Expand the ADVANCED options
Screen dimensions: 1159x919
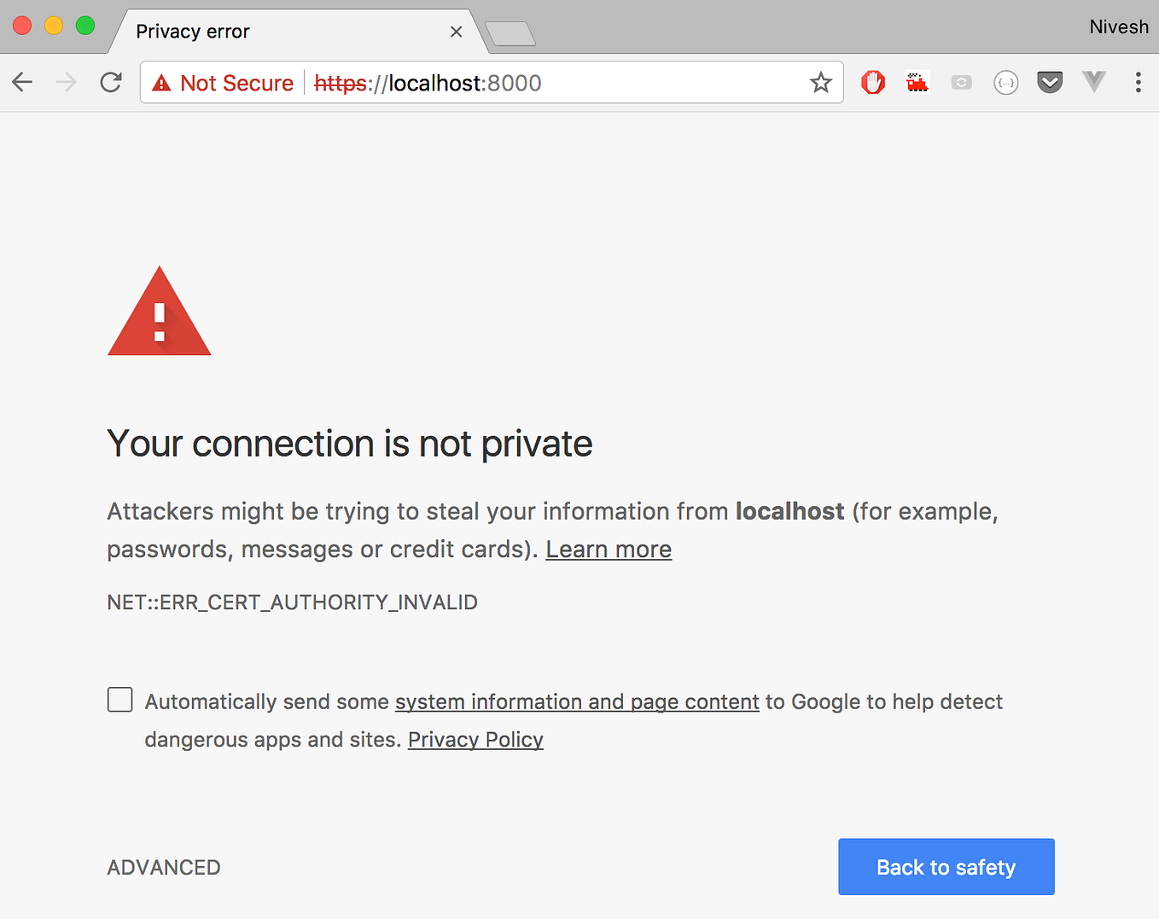[164, 867]
